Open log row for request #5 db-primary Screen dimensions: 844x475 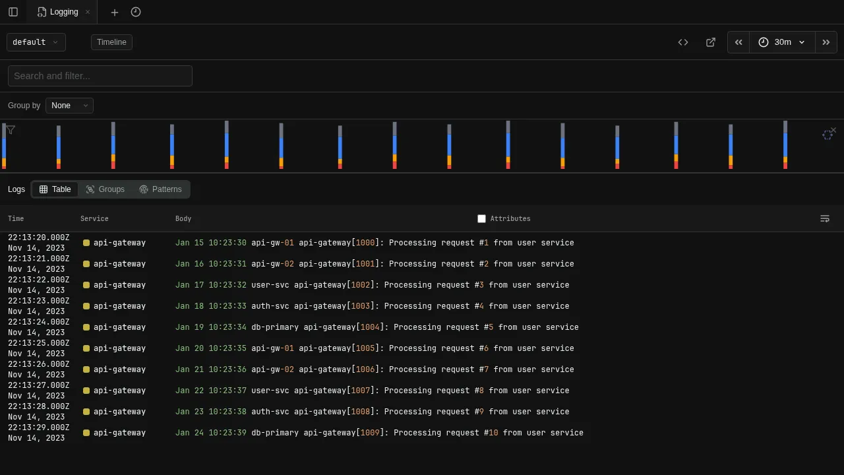377,327
